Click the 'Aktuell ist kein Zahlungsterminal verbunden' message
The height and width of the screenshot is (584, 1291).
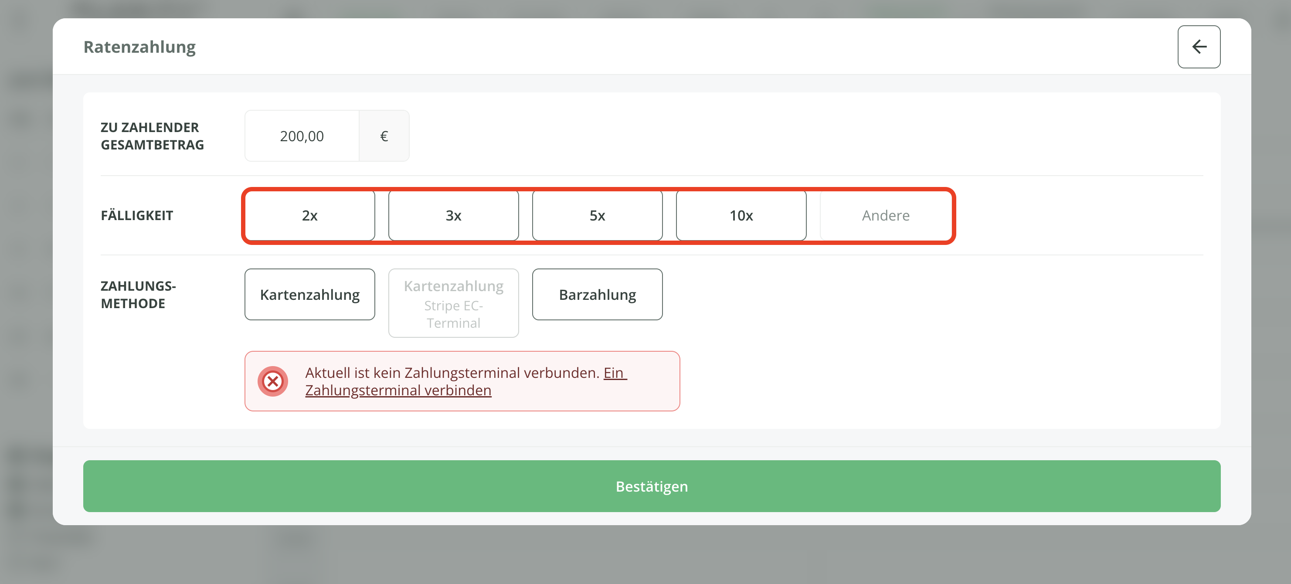point(451,373)
